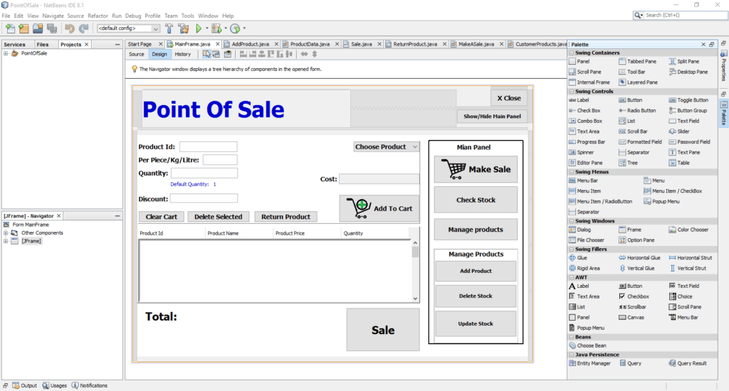Image resolution: width=729 pixels, height=391 pixels.
Task: Click the IDE Search box
Action: [681, 16]
